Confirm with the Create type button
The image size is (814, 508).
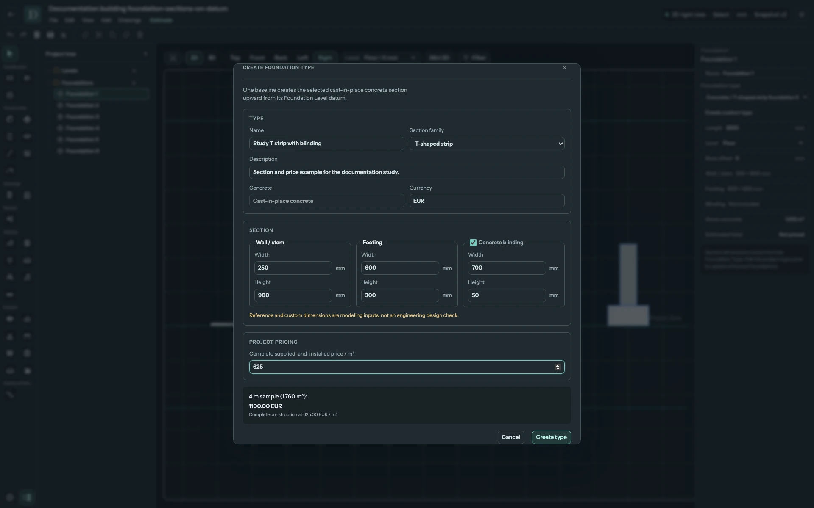pyautogui.click(x=551, y=437)
